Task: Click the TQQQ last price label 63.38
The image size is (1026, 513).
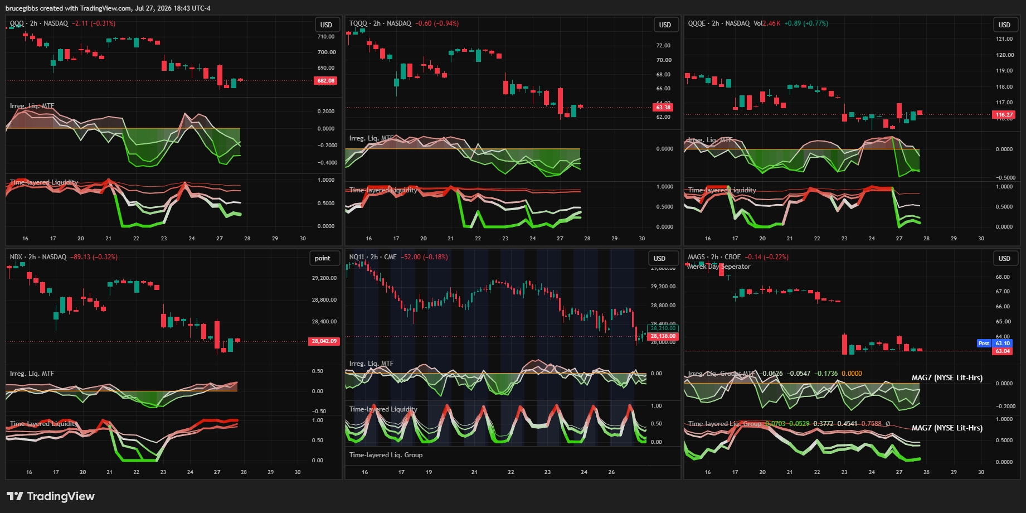Action: 663,108
